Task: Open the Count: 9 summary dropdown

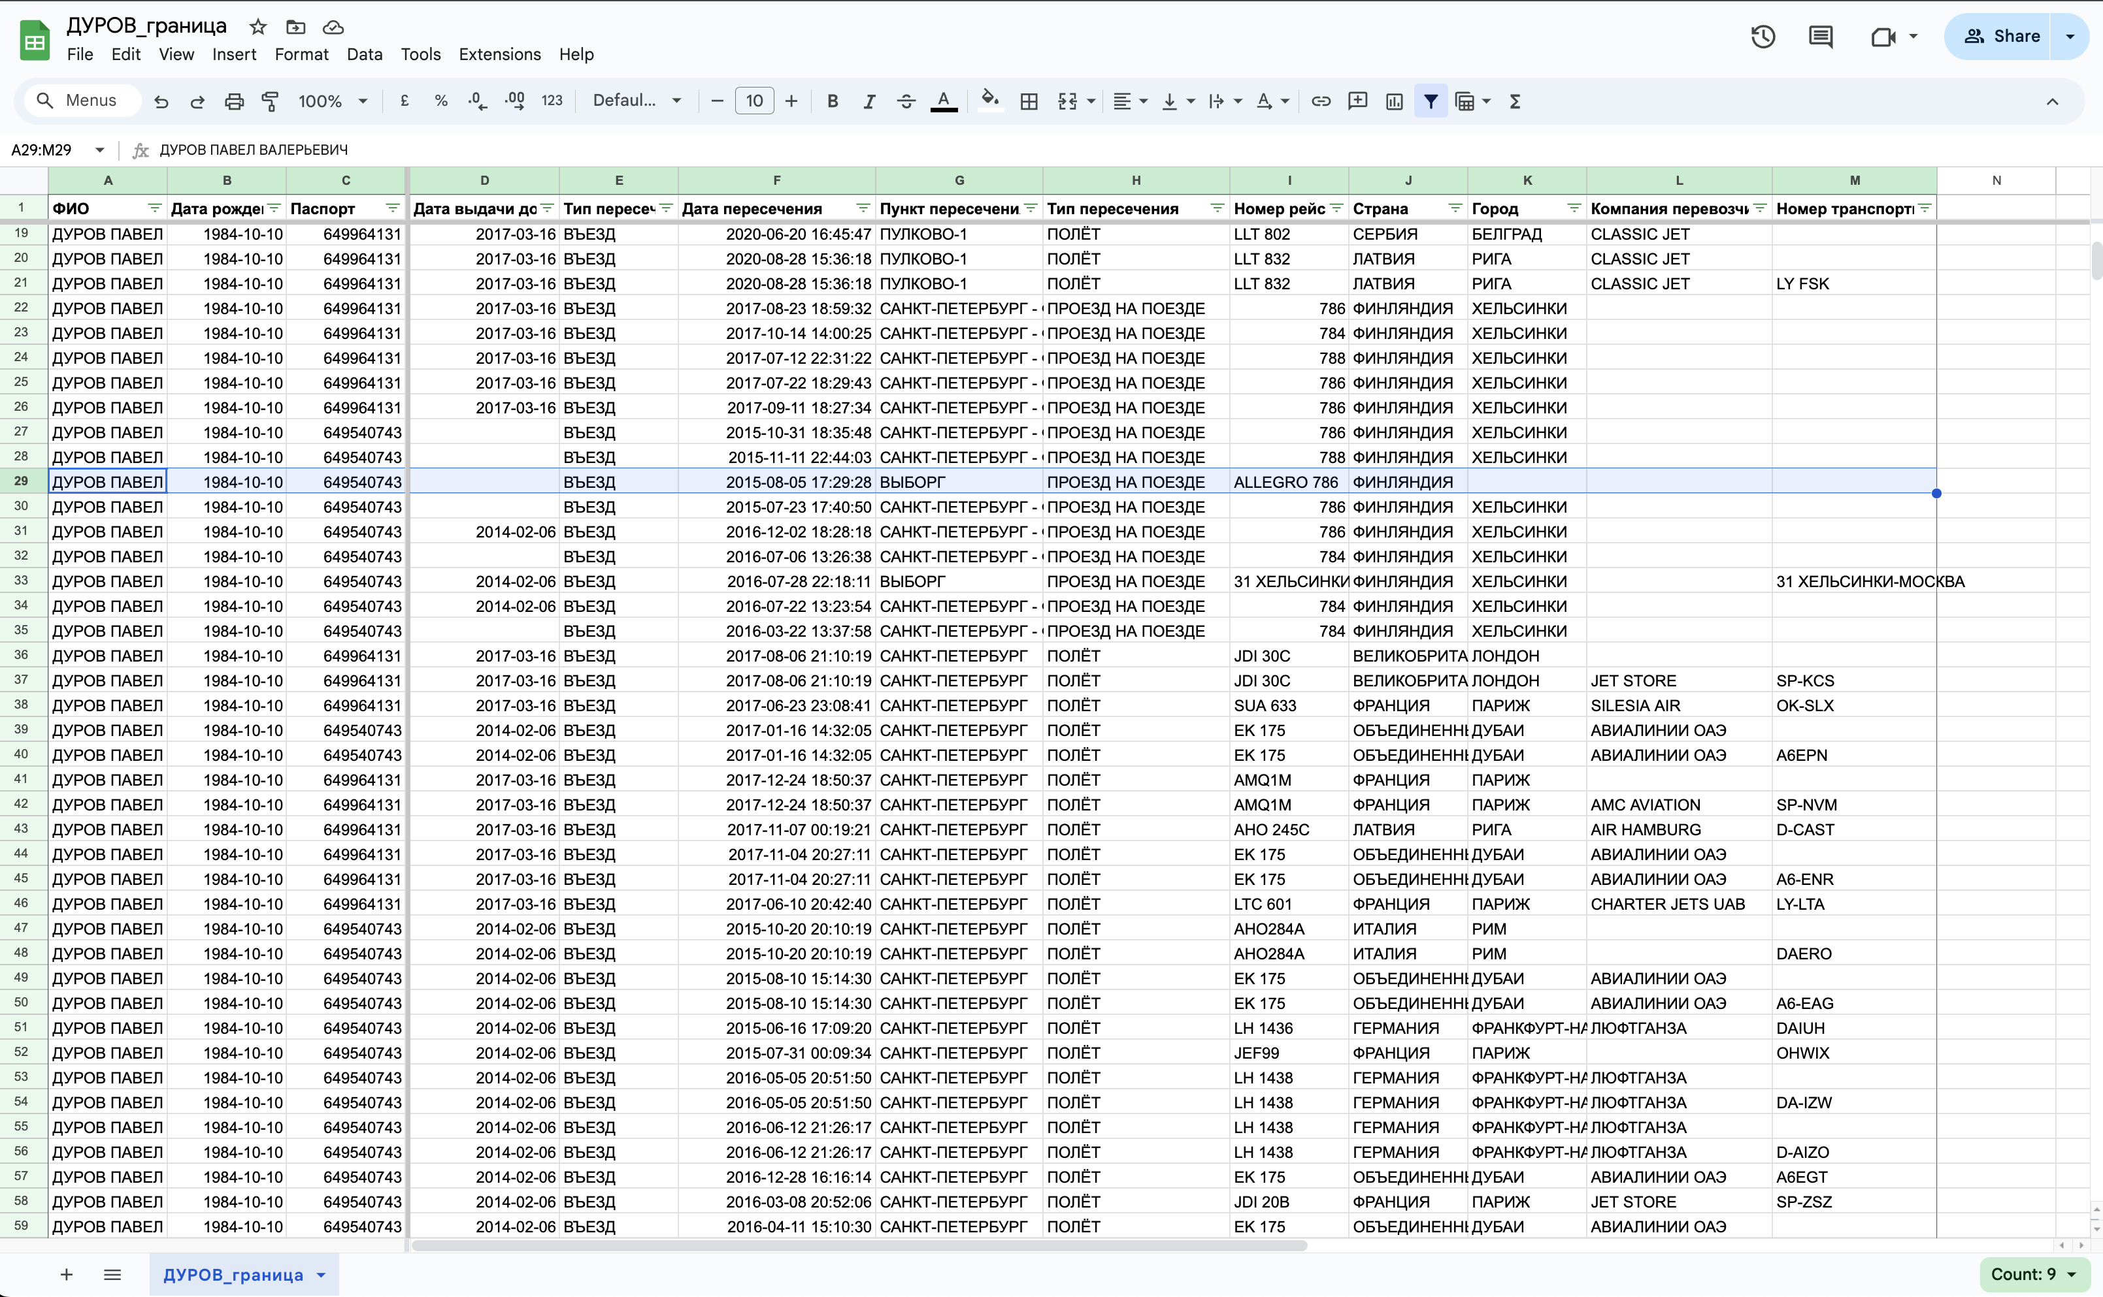Action: pyautogui.click(x=2032, y=1274)
